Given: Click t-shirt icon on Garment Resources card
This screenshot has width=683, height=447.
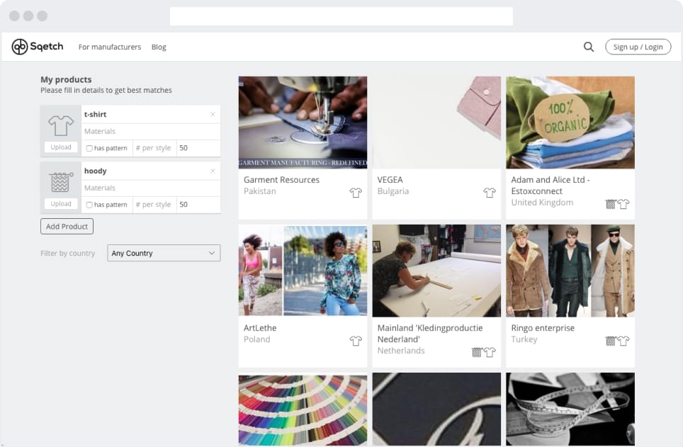Looking at the screenshot, I should (356, 193).
